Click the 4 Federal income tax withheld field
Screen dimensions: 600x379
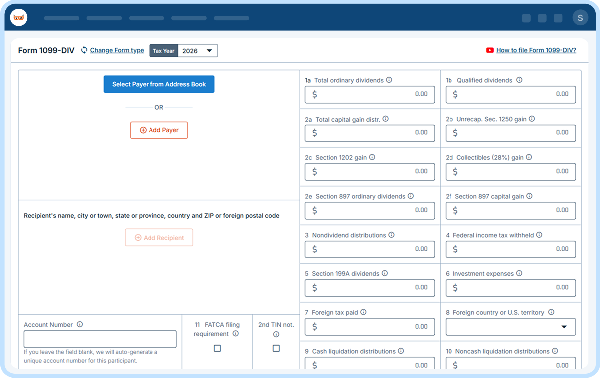[510, 249]
